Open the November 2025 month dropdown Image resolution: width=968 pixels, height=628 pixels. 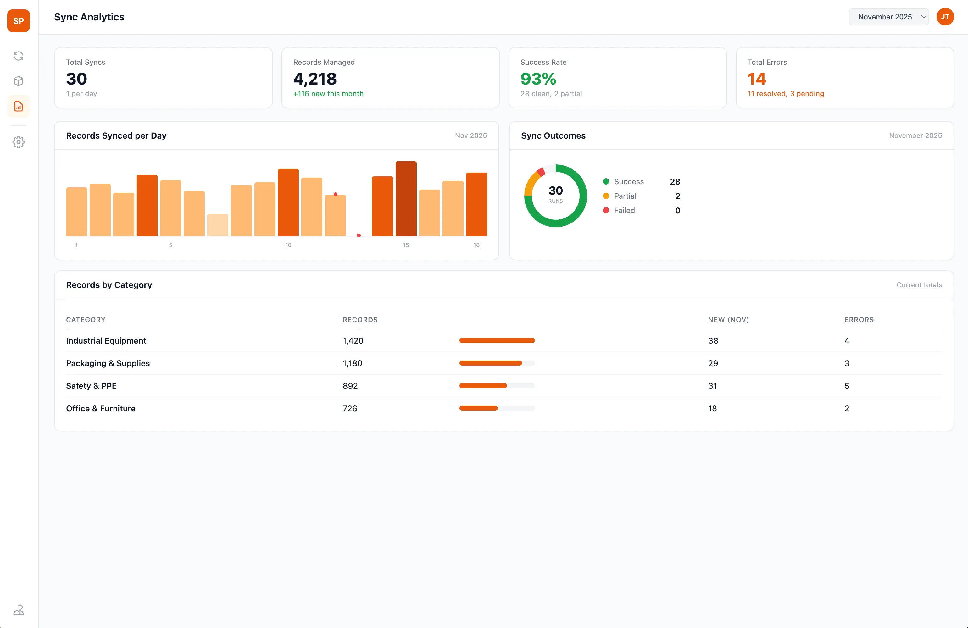tap(888, 17)
